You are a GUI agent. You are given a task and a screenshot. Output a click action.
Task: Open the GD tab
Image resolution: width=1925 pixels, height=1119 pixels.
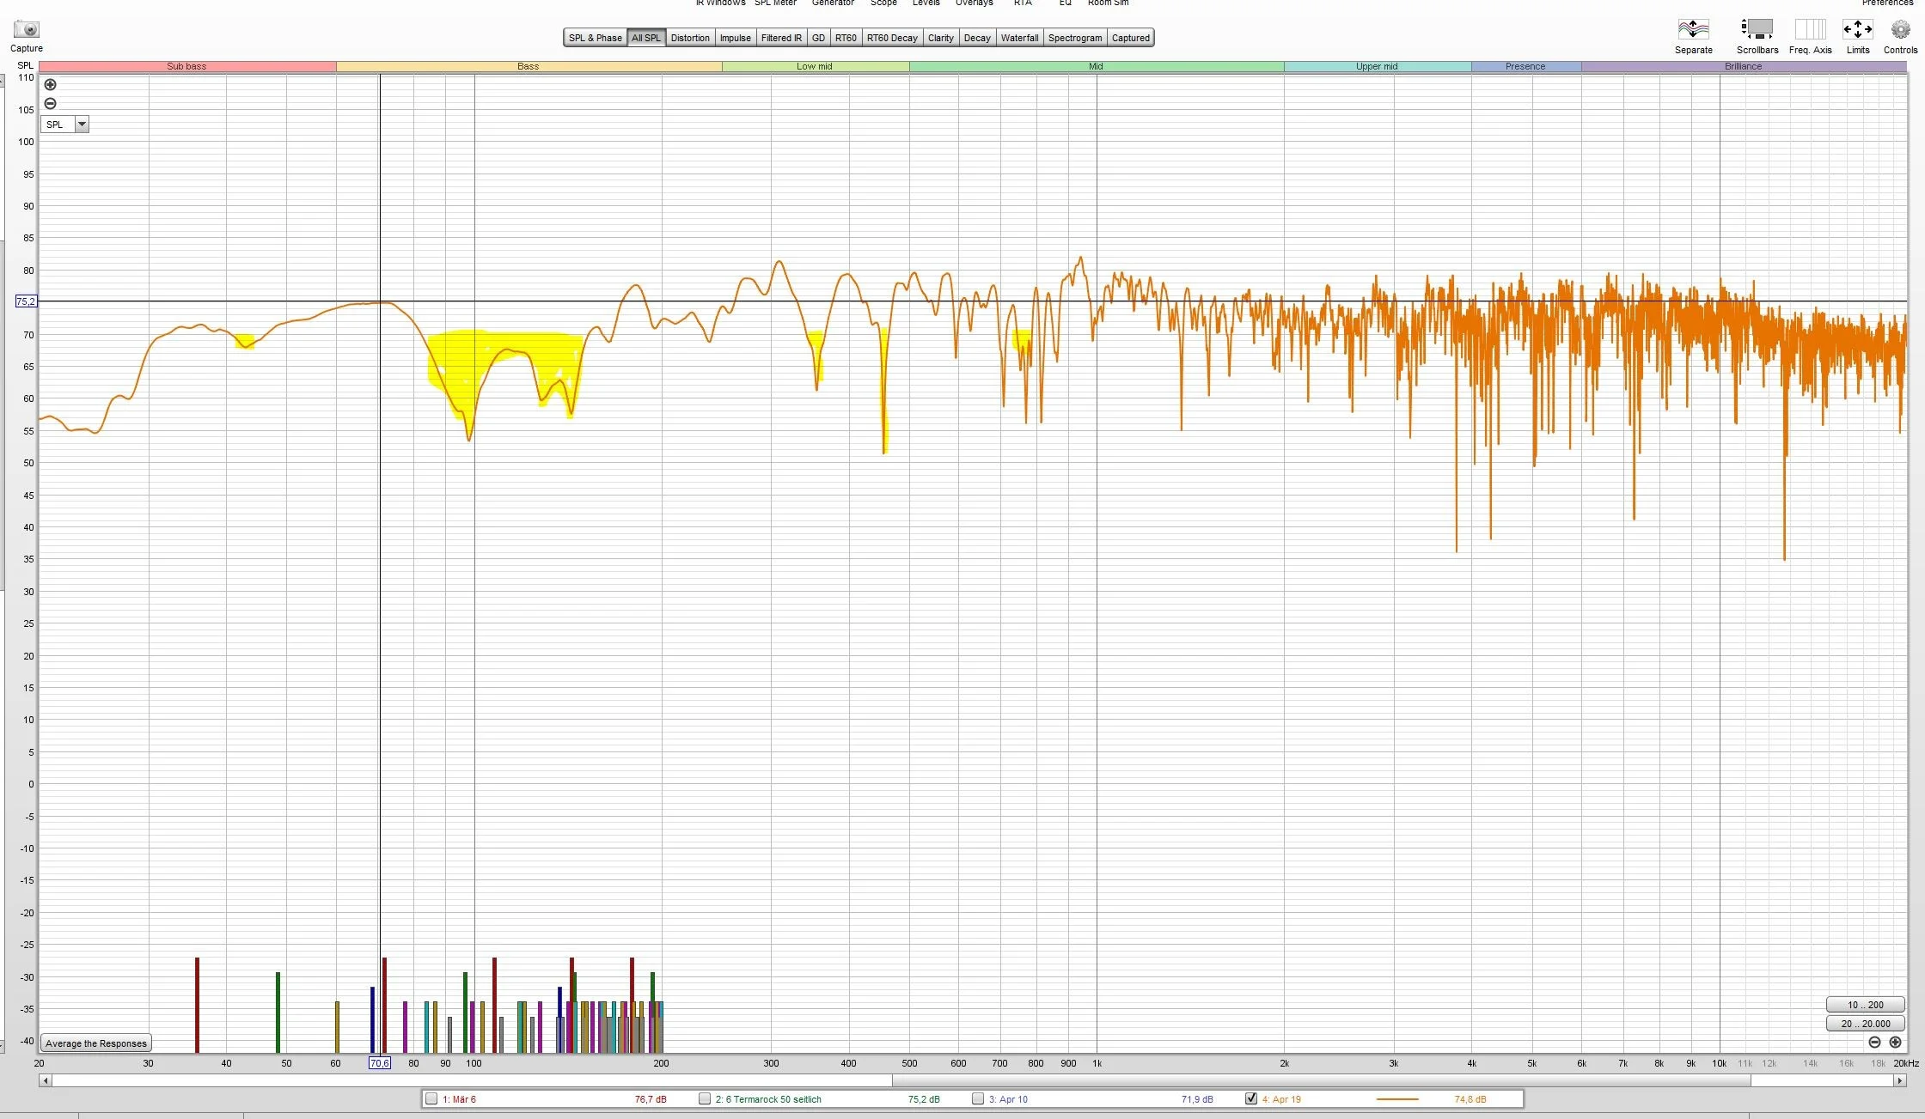[818, 38]
